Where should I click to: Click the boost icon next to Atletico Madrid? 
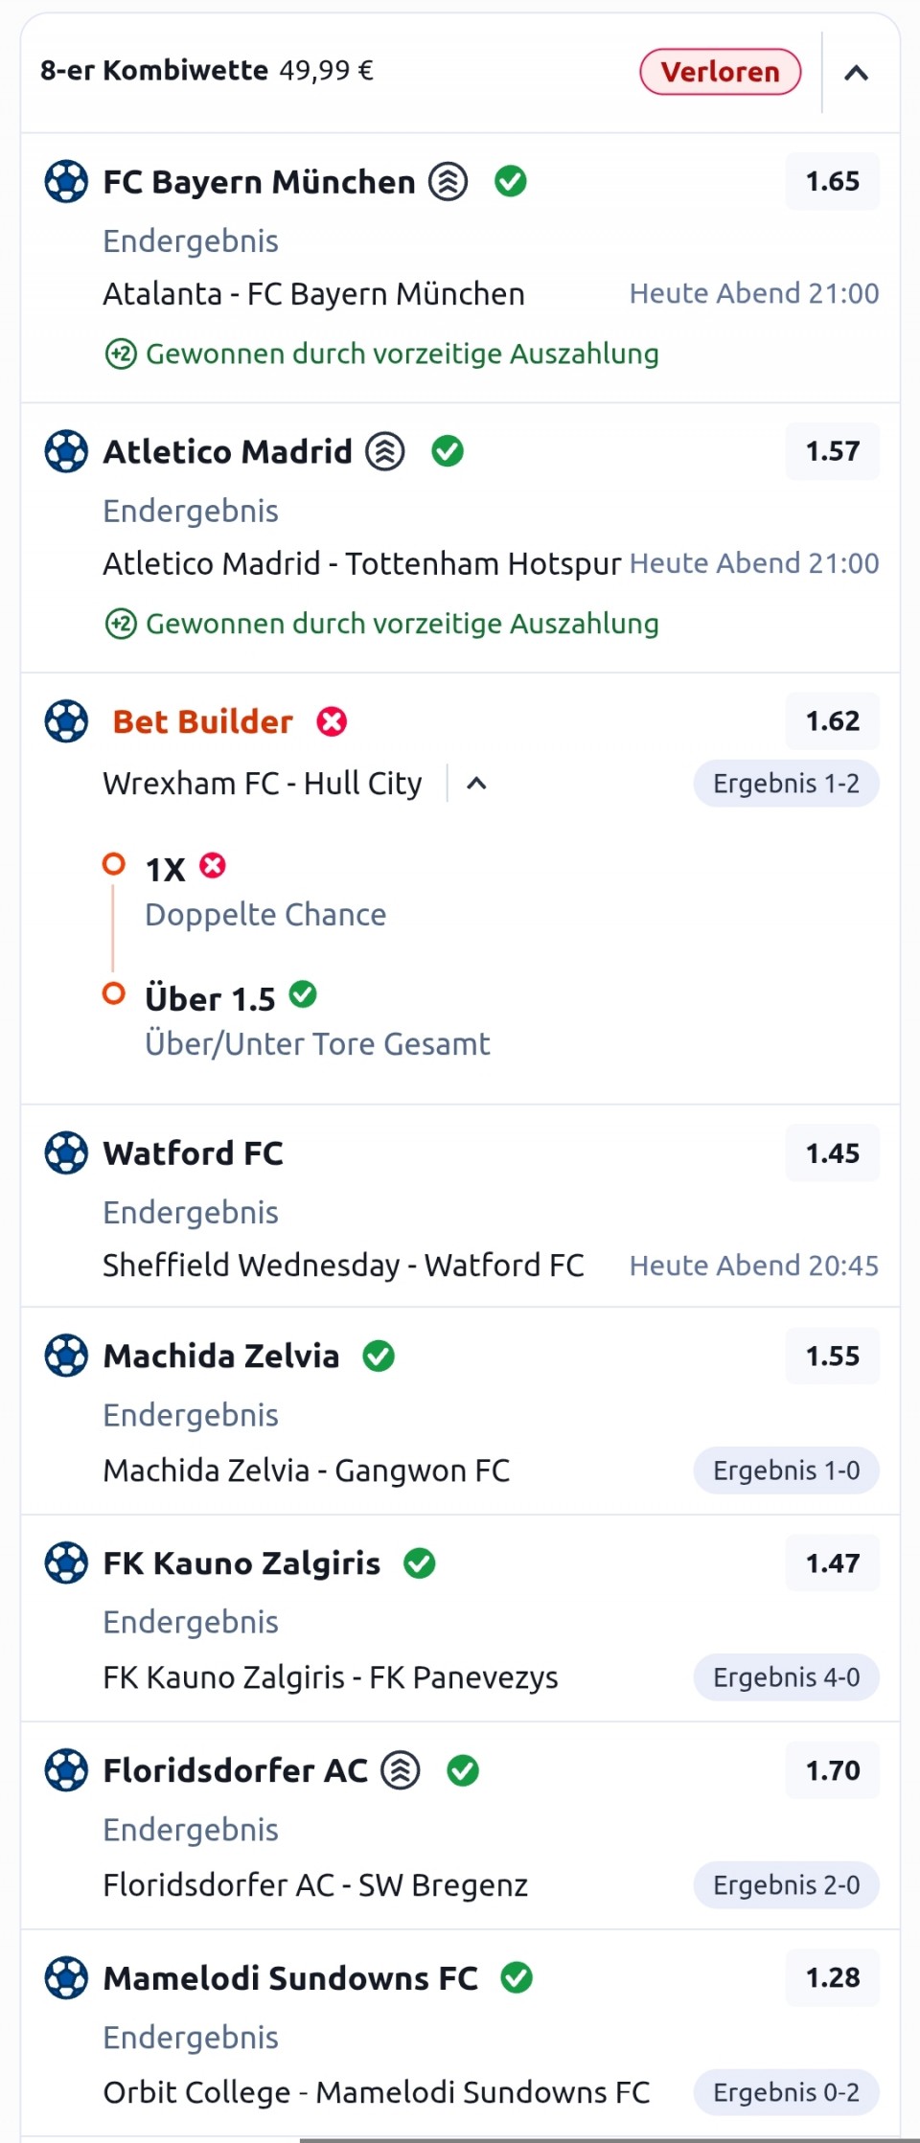click(x=385, y=451)
